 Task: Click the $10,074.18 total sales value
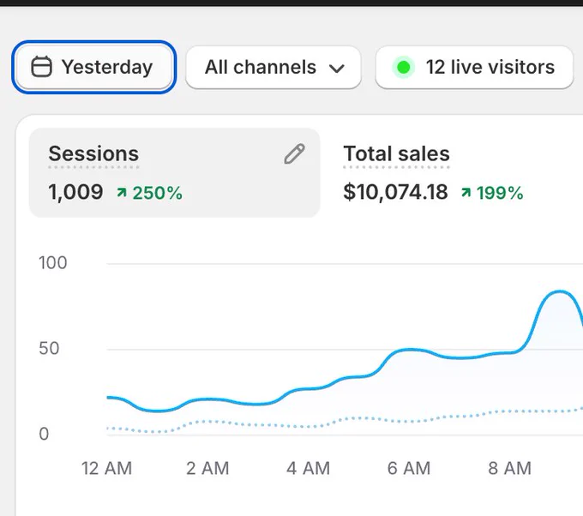click(395, 192)
